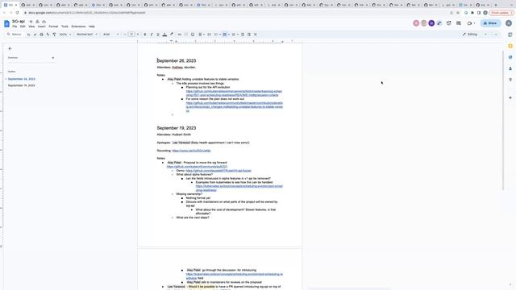516x290 pixels.
Task: Open the Edit menu
Action: pyautogui.click(x=23, y=27)
